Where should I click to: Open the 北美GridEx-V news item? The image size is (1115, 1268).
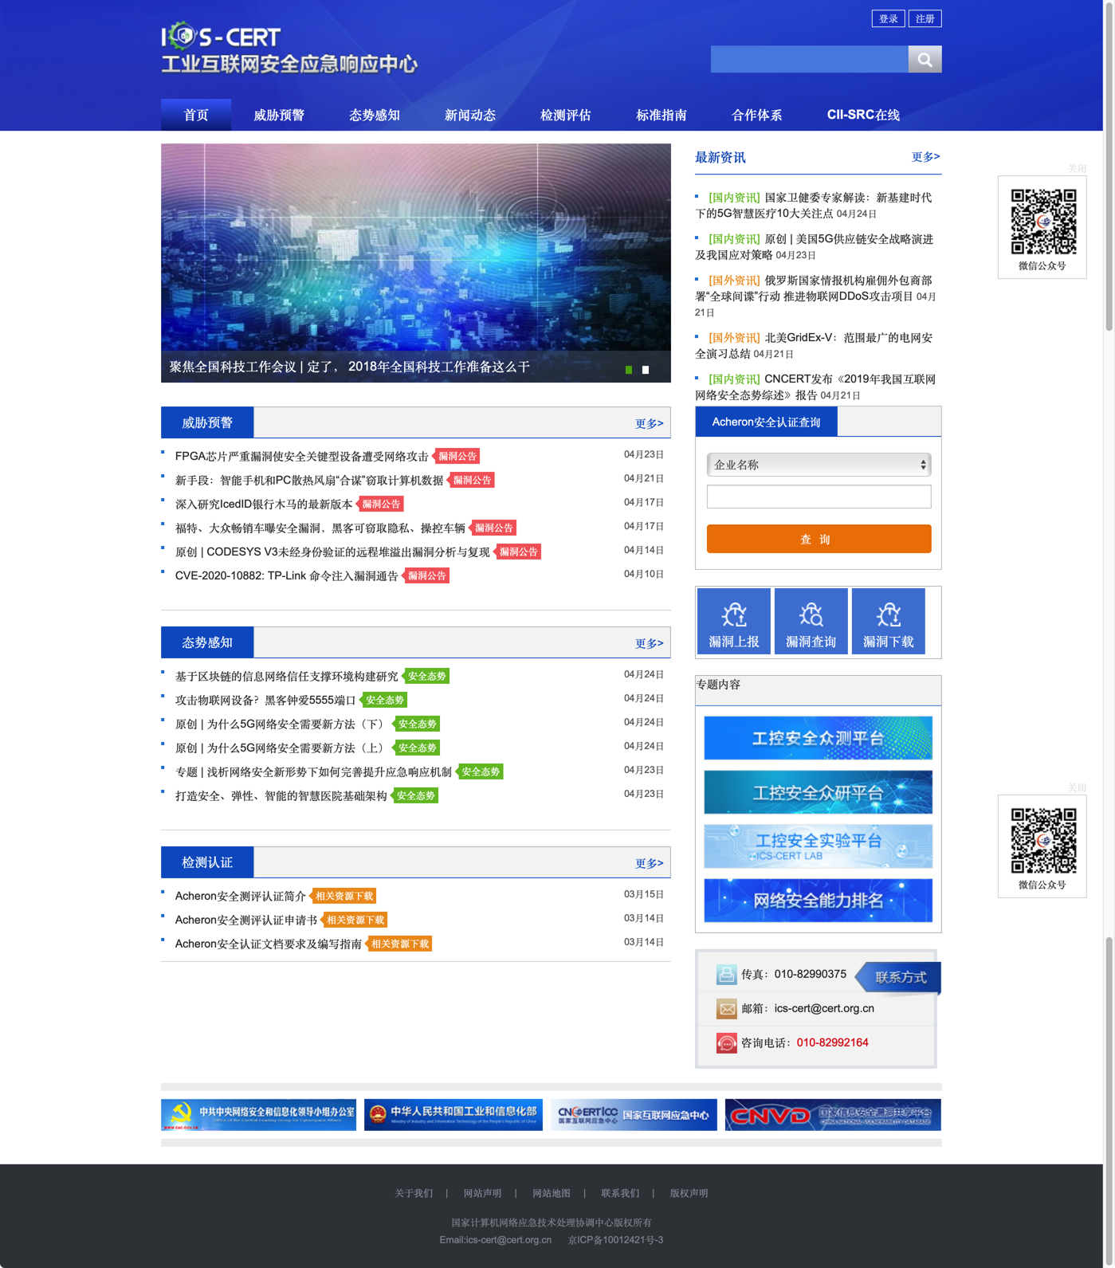click(x=814, y=345)
